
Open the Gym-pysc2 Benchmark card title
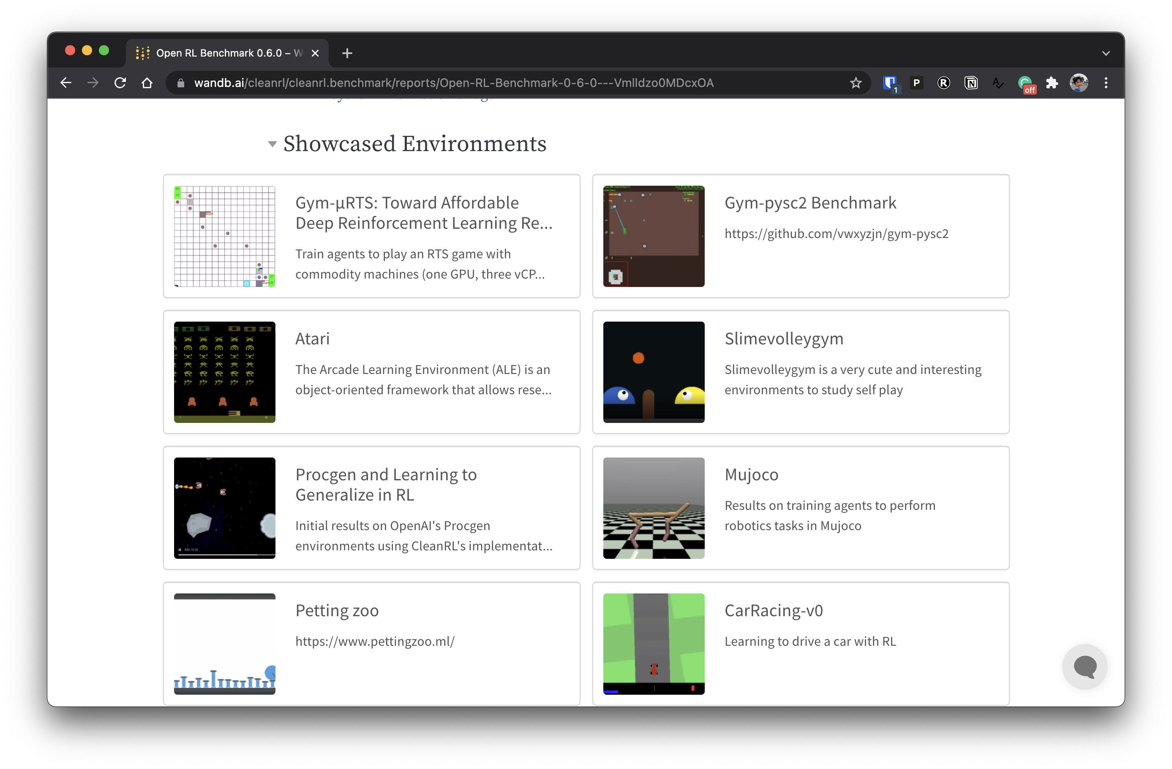[x=810, y=203]
